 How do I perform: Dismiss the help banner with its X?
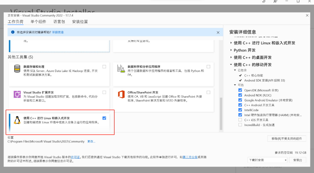coord(218,32)
